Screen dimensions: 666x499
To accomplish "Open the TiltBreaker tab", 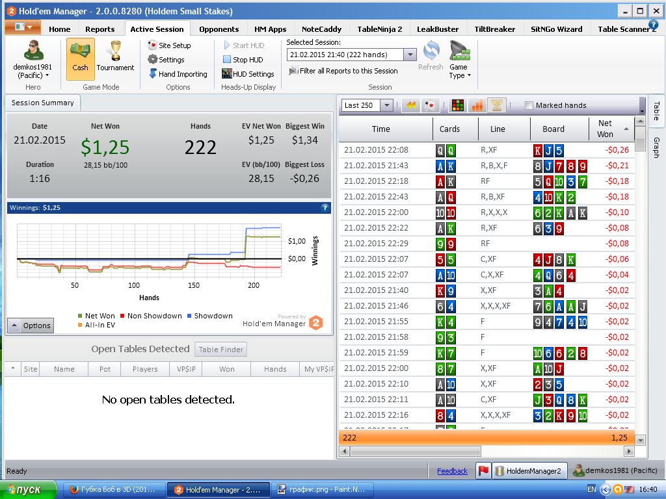I will pos(494,29).
